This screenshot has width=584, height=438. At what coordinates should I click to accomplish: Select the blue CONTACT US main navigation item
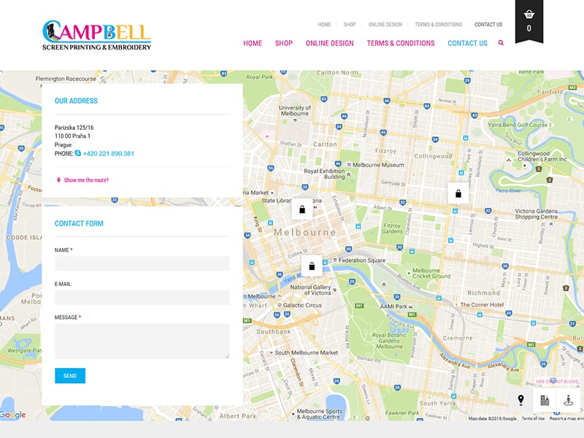pos(467,43)
